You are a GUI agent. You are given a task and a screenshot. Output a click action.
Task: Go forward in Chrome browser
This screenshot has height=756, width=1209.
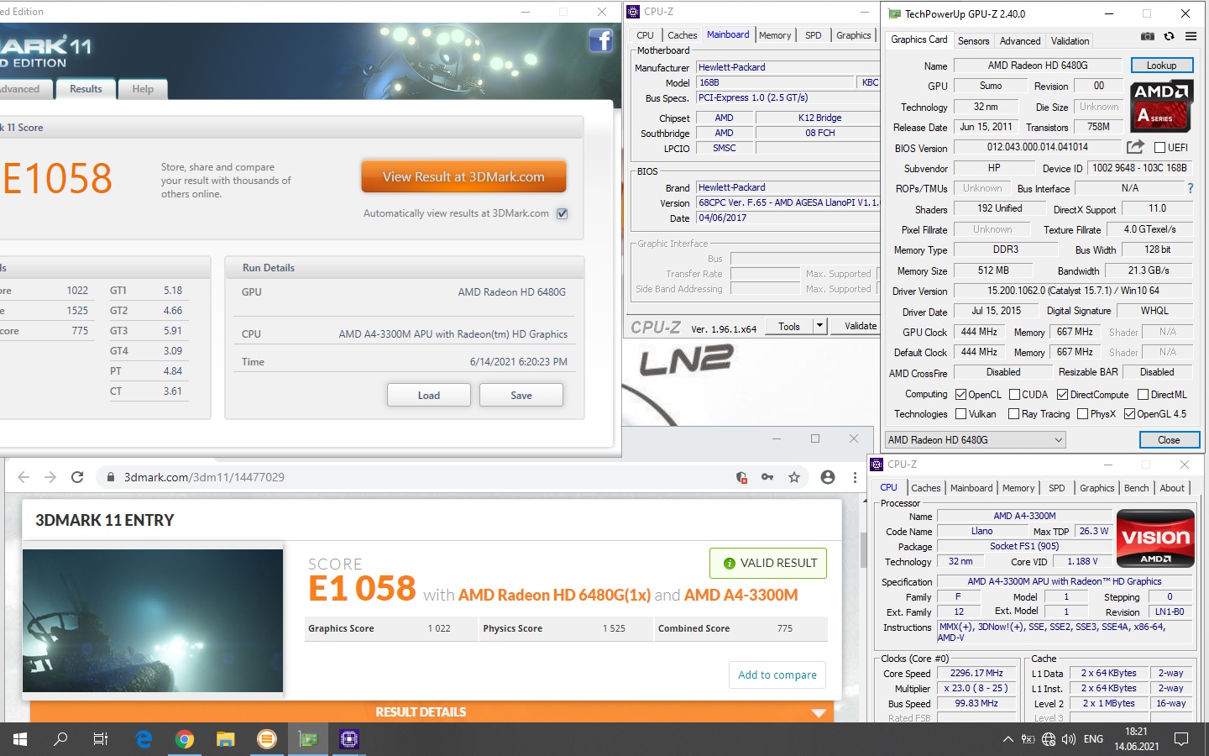tap(50, 477)
